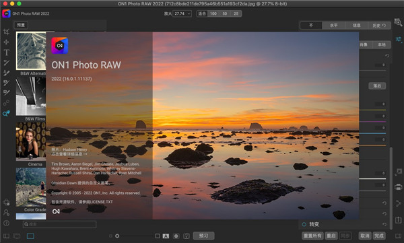Open the user account icon
The height and width of the screenshot is (243, 404).
pyautogui.click(x=6, y=213)
